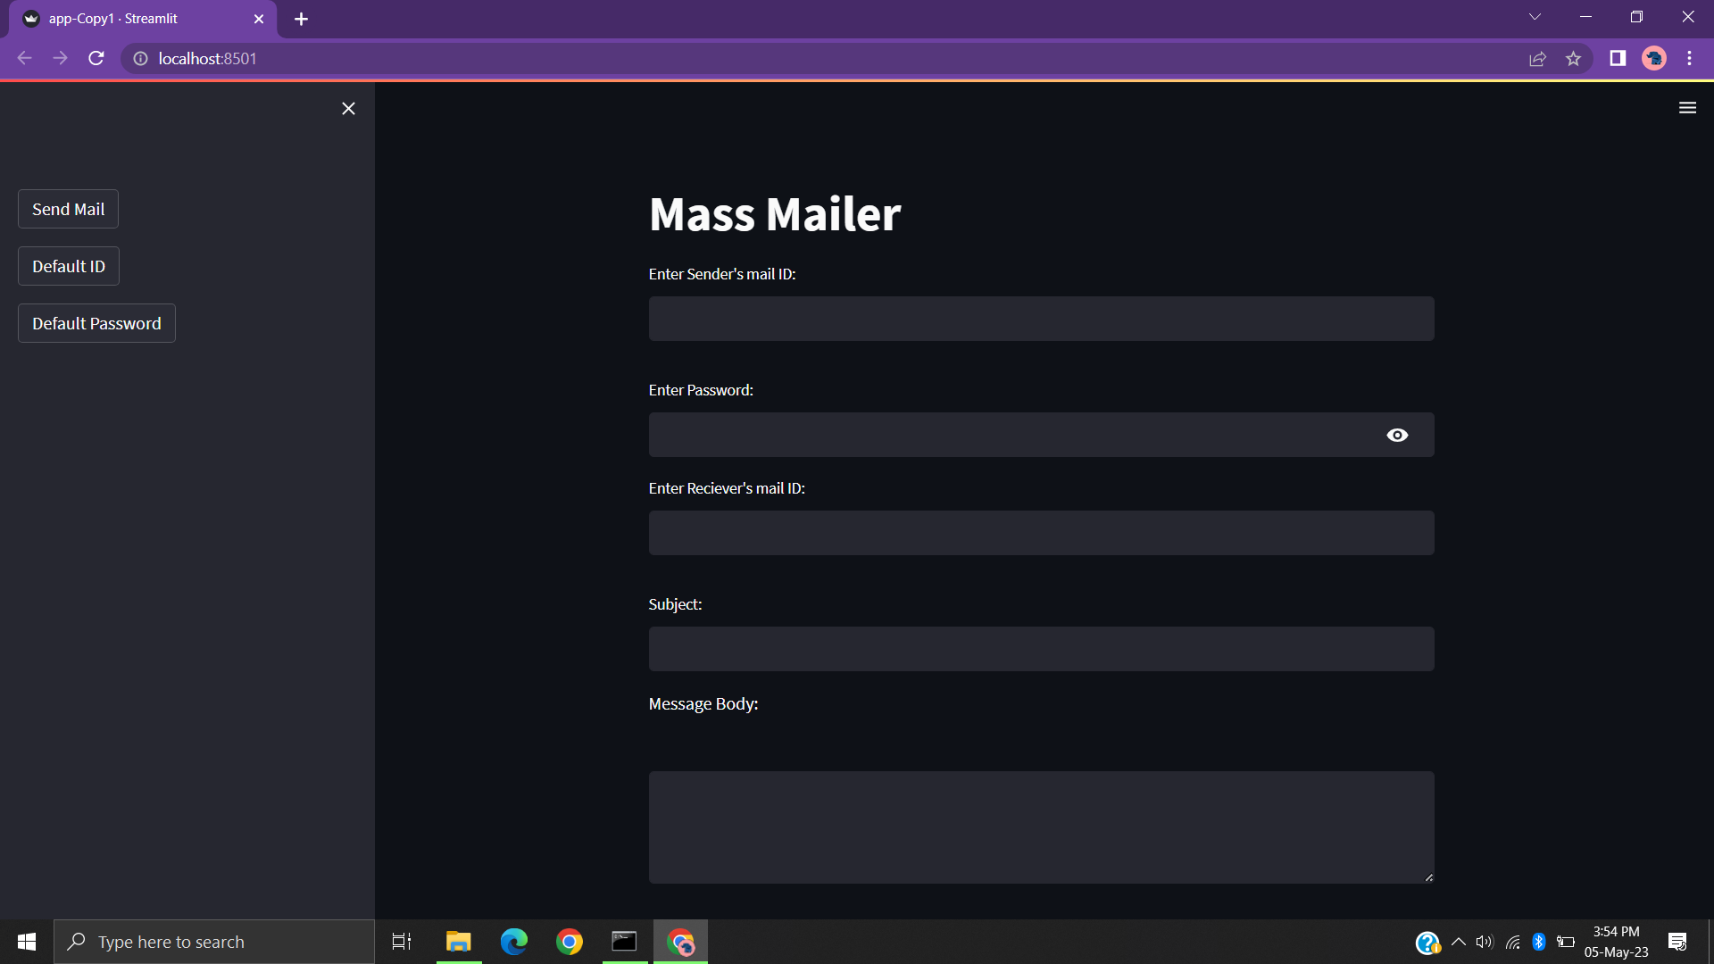This screenshot has width=1714, height=964.
Task: Open the Streamlit hamburger main menu
Action: pyautogui.click(x=1687, y=108)
